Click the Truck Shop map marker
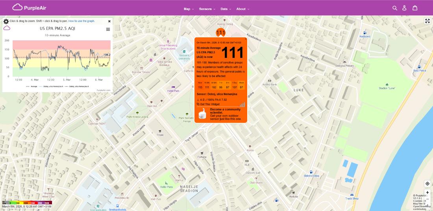Screen dimensions: 433x211 [352, 194]
